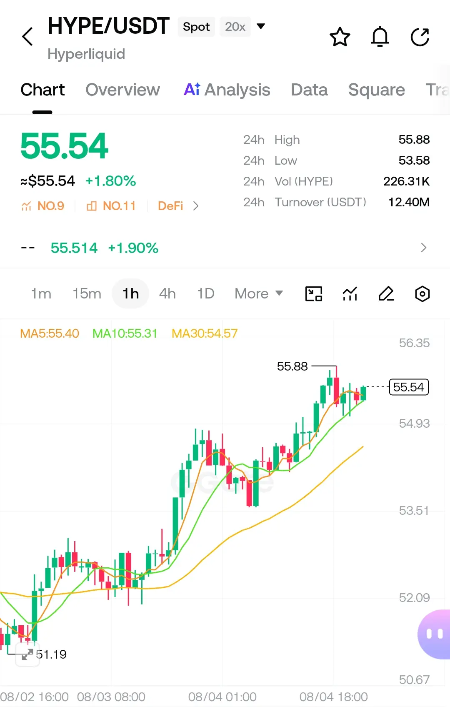Select the 1D timeframe
This screenshot has width=450, height=707.
tap(206, 294)
